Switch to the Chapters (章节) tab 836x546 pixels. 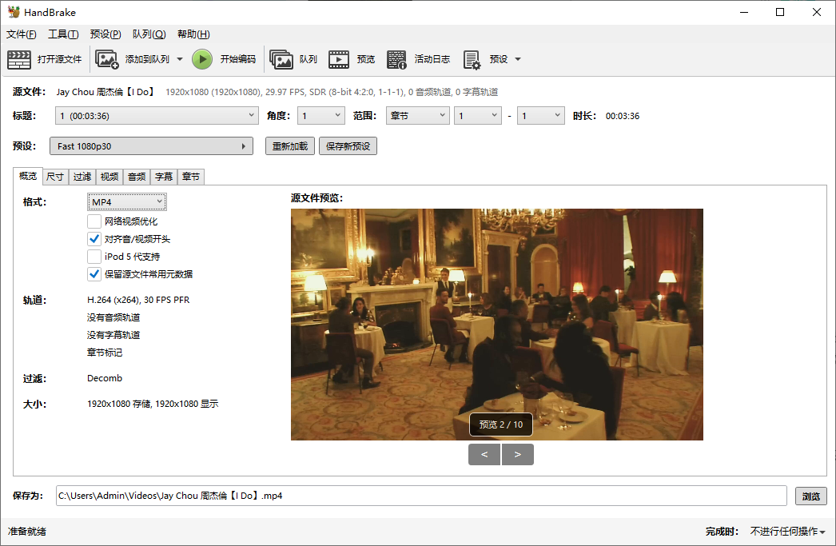[191, 177]
